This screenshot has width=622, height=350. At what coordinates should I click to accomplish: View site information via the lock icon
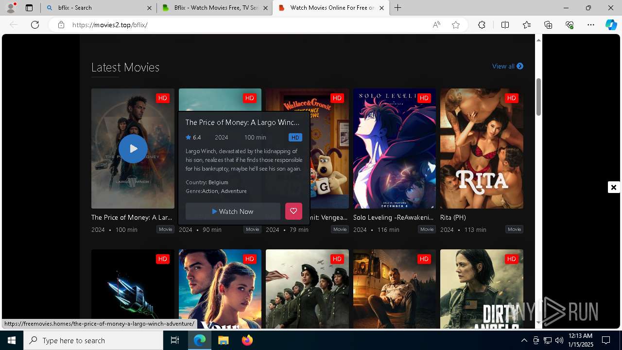[61, 25]
